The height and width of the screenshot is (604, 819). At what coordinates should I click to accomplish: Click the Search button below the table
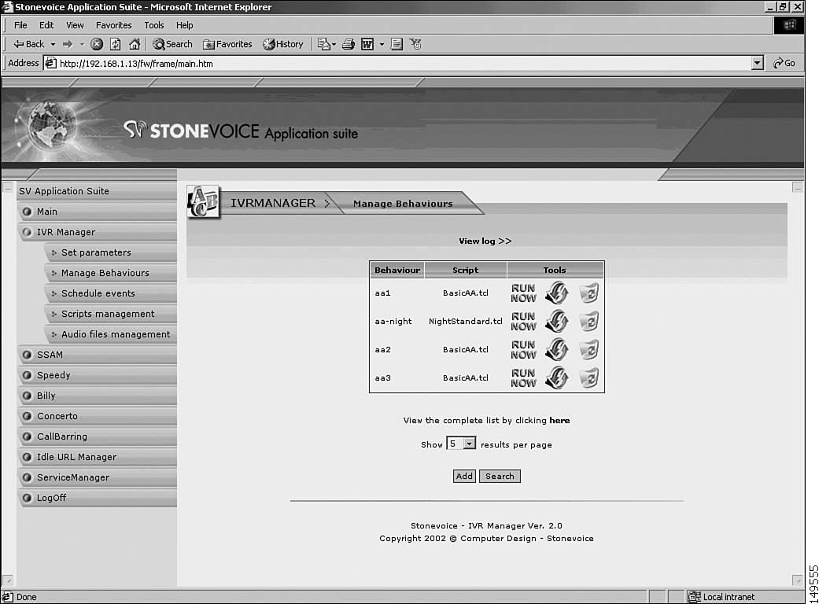tap(500, 476)
